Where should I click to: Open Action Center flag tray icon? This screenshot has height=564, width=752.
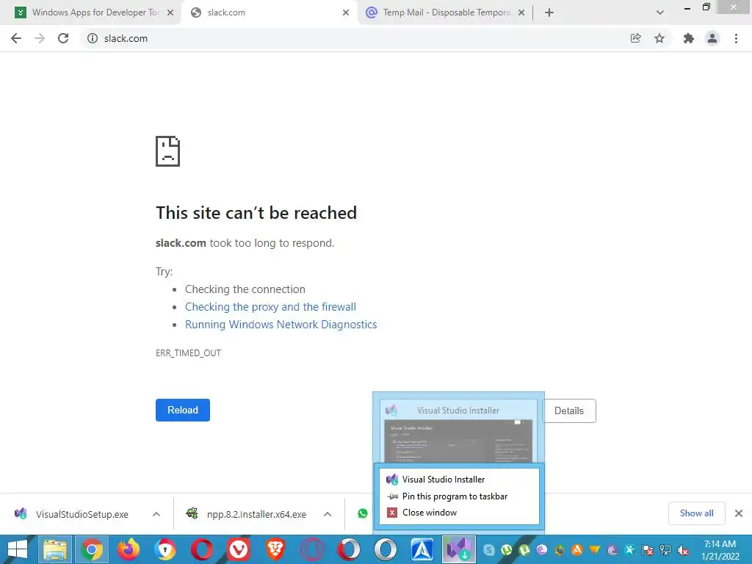coord(648,550)
